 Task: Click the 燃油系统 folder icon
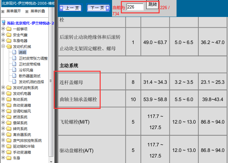pyautogui.click(x=9, y=117)
